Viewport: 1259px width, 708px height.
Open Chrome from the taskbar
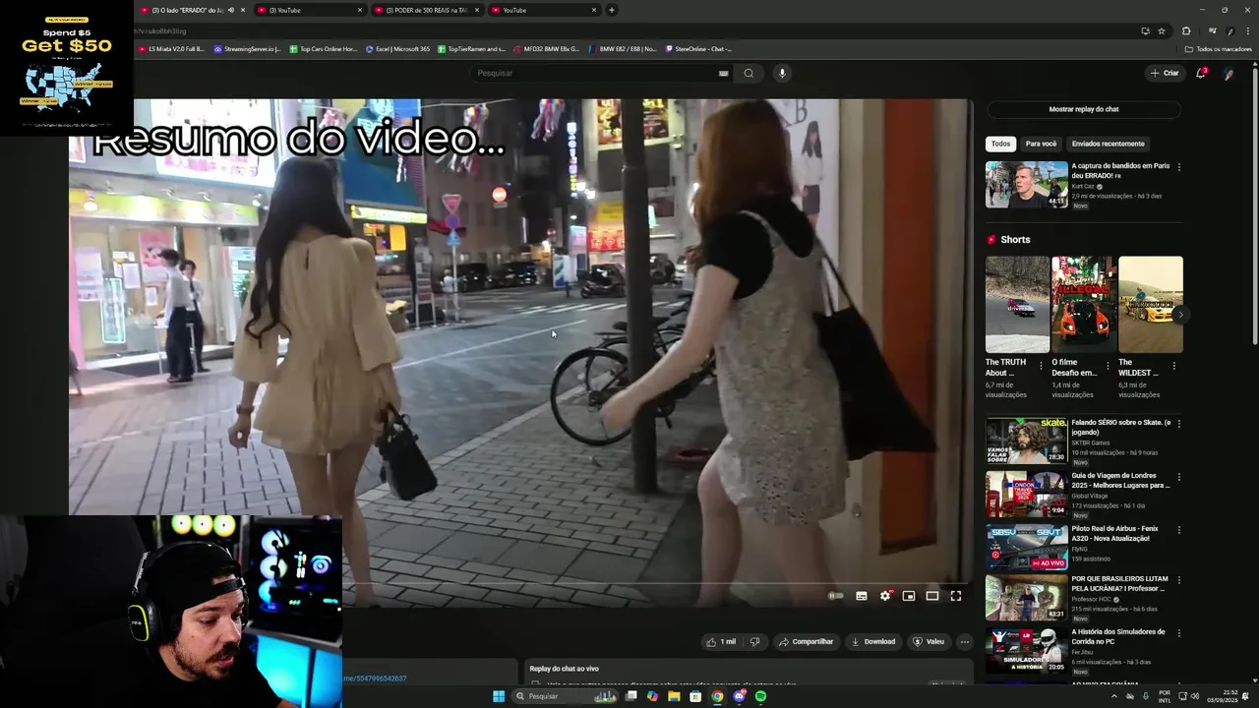pos(717,696)
